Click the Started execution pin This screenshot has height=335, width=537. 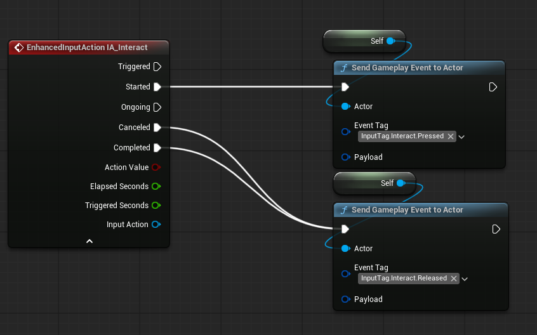(157, 87)
